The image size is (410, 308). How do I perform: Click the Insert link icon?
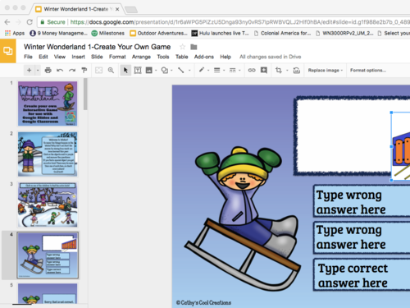(252, 71)
